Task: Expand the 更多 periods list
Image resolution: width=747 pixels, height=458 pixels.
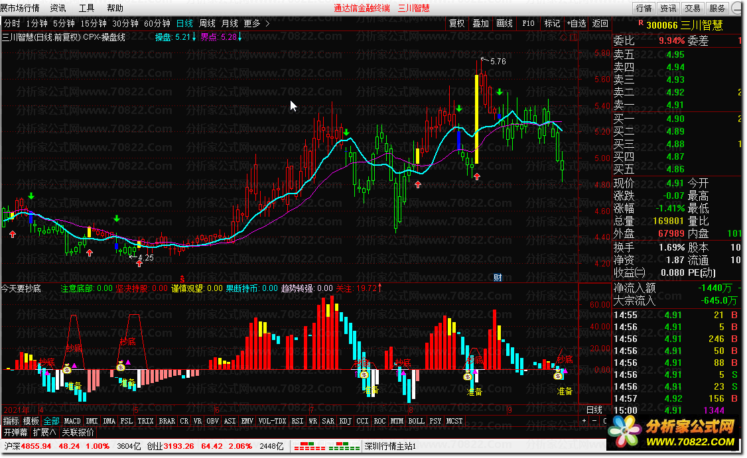Action: tap(252, 23)
